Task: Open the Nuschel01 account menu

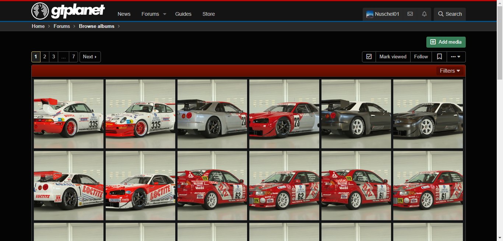Action: pos(383,14)
